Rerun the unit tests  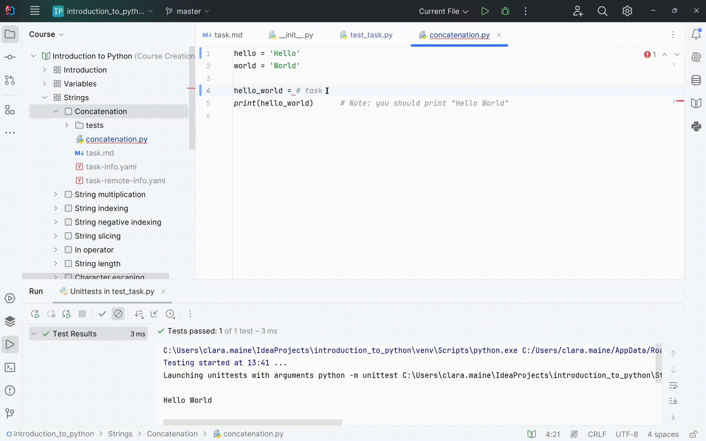(35, 314)
